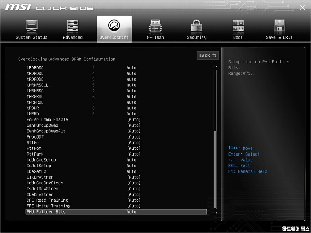Switch to Security tab label
This screenshot has height=233, width=311.
tap(197, 37)
